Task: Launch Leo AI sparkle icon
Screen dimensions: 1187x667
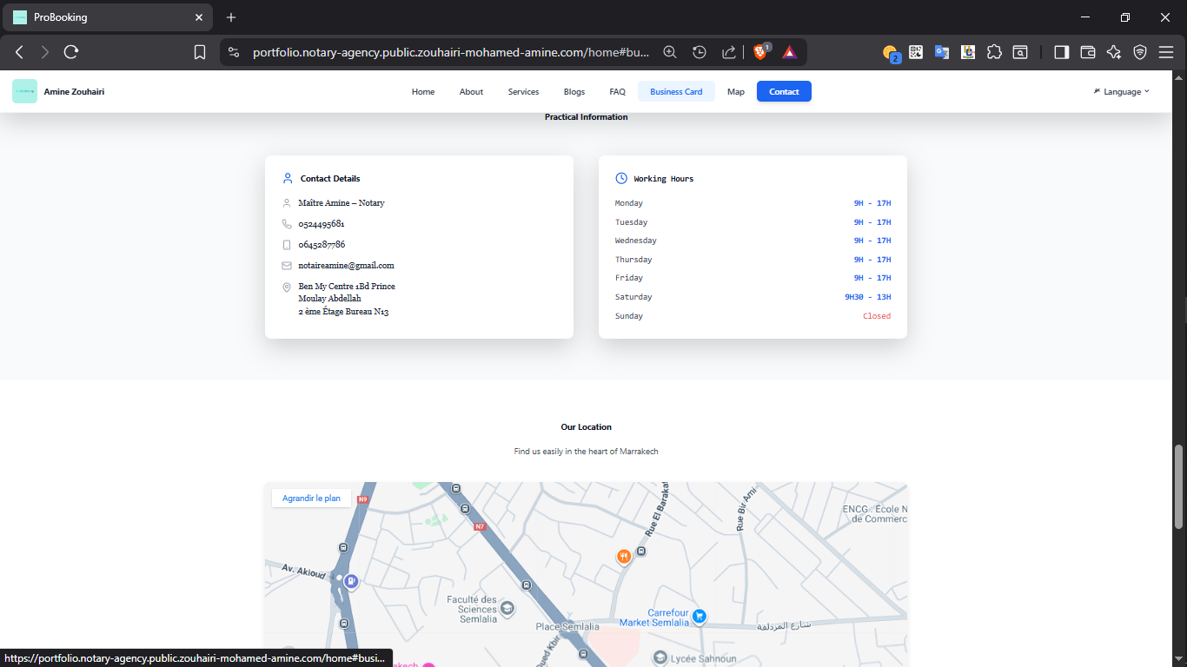Action: (1113, 52)
